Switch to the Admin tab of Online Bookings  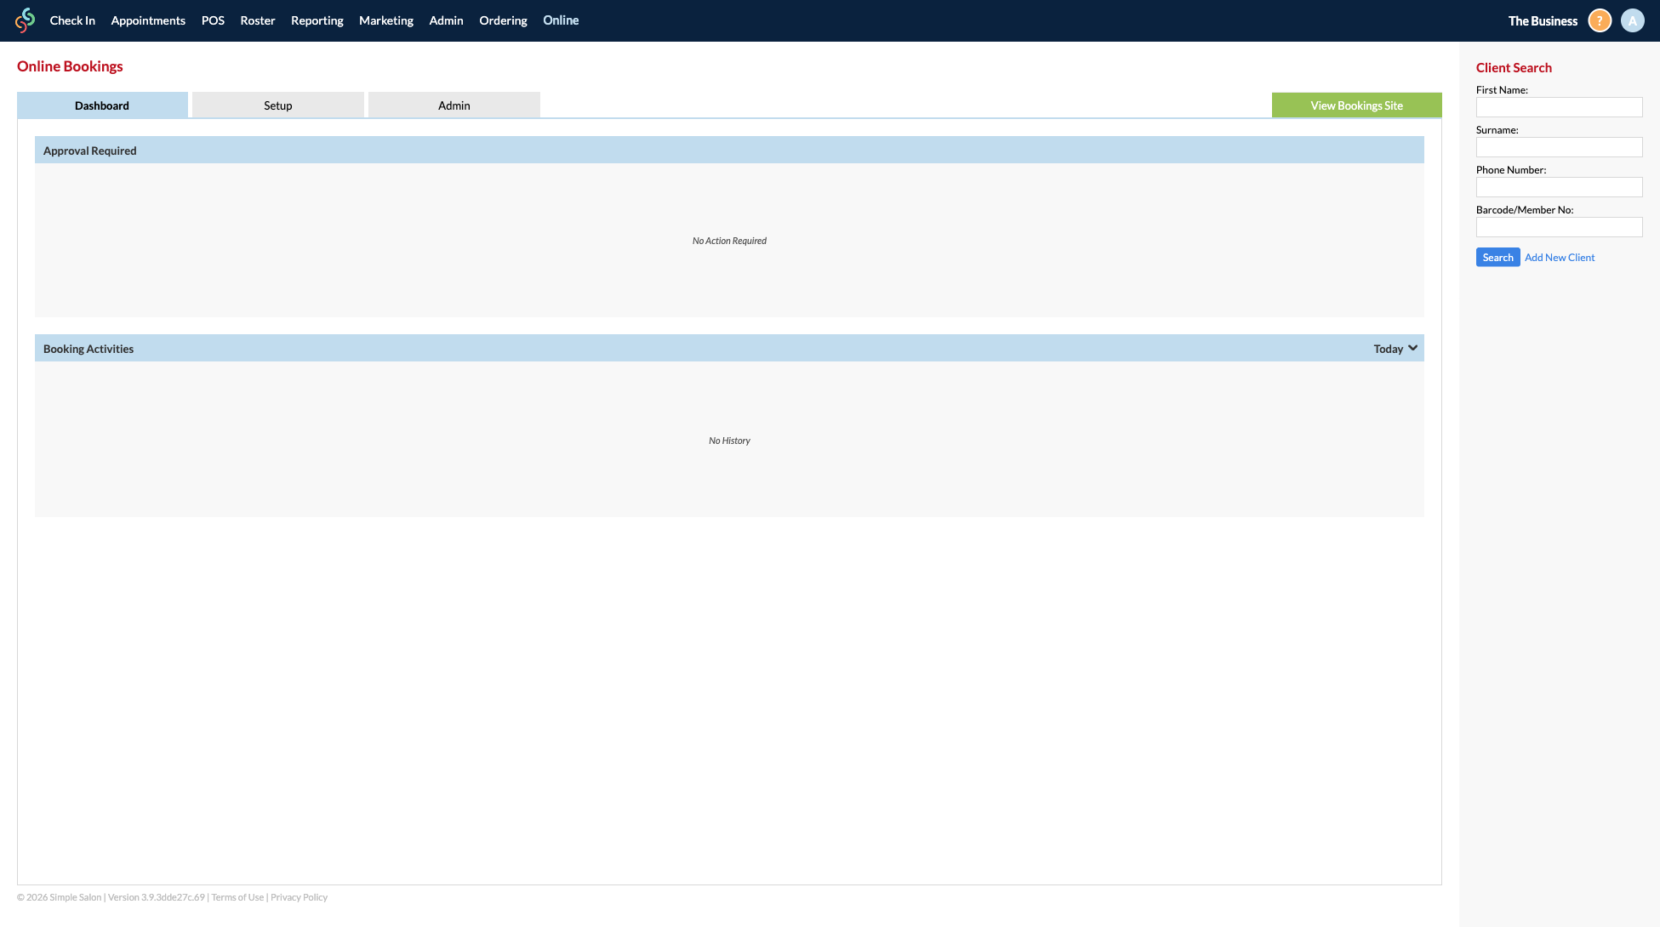point(454,105)
